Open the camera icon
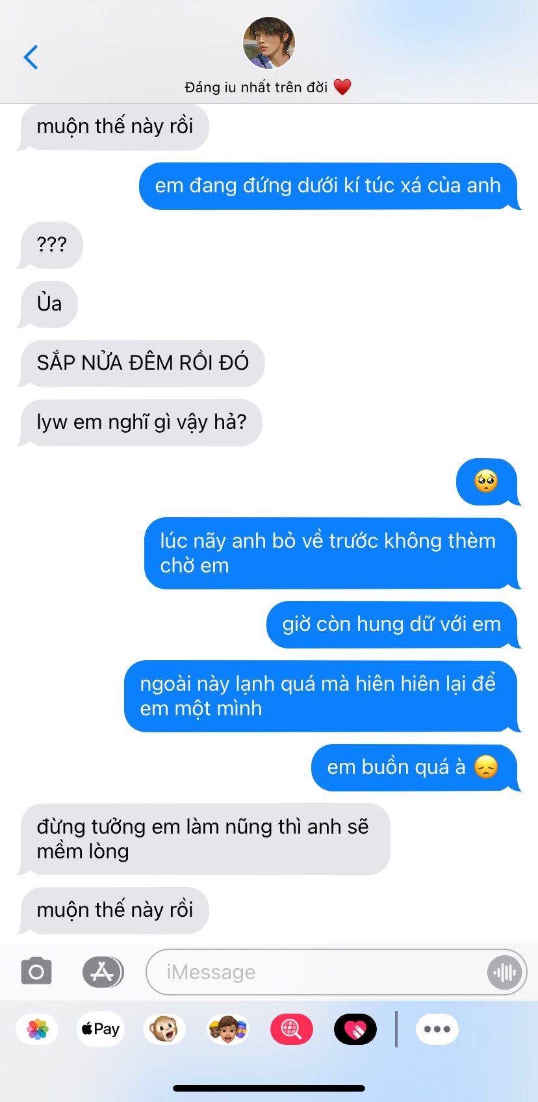 (36, 972)
